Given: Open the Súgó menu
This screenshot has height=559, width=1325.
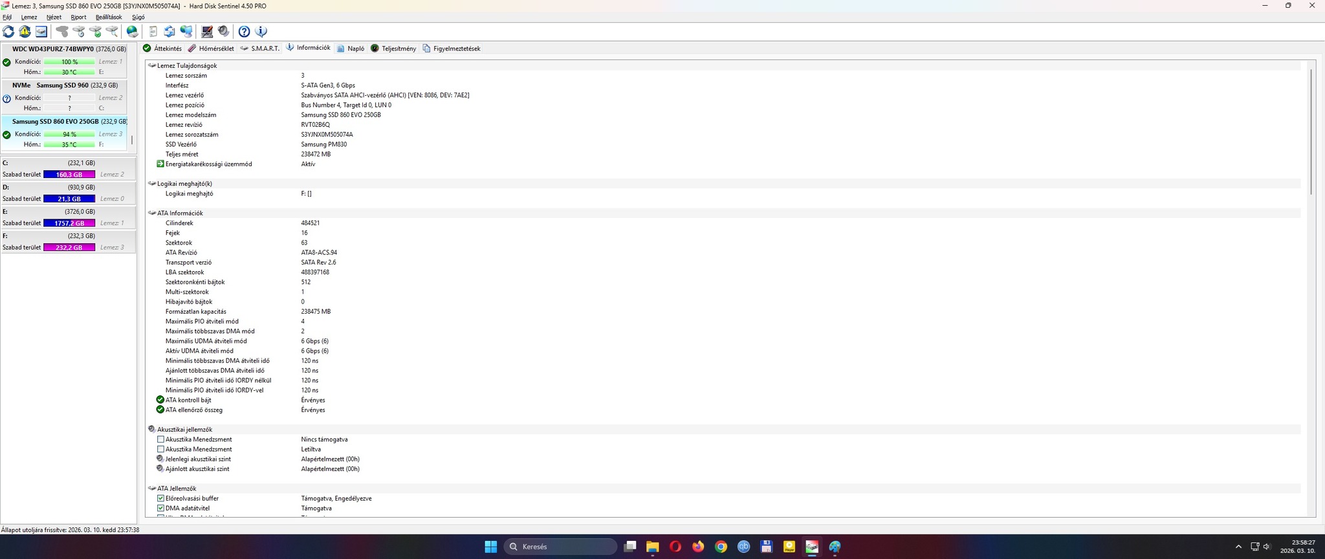Looking at the screenshot, I should 138,17.
